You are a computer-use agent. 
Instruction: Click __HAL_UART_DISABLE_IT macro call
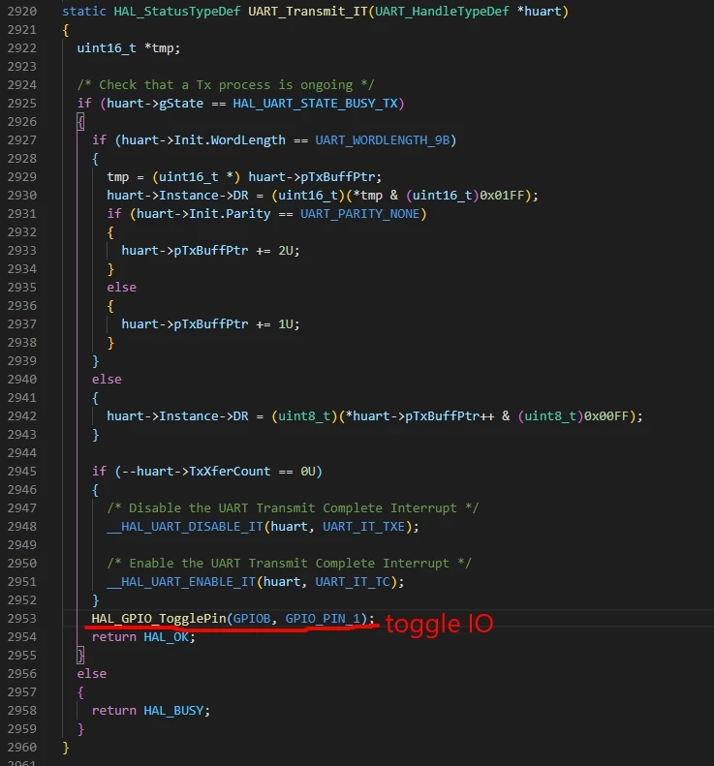(185, 527)
